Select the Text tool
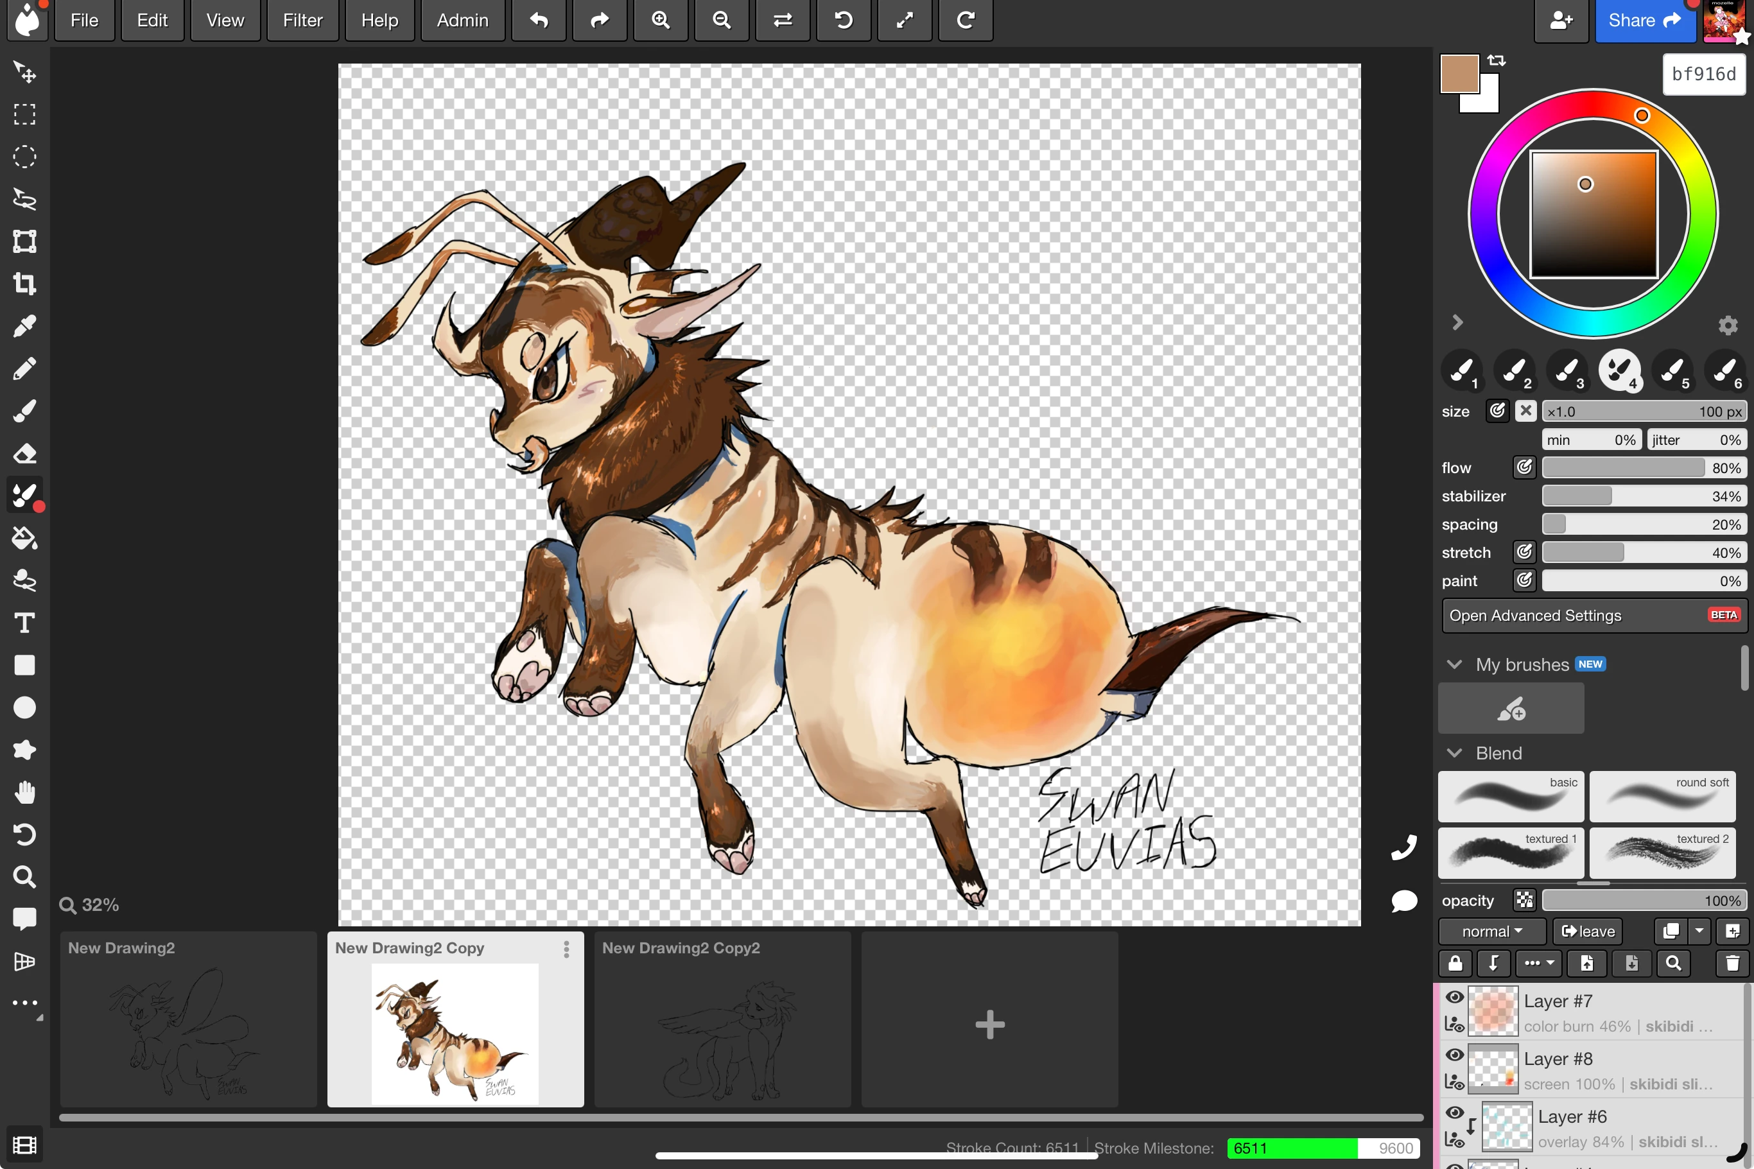 point(24,623)
